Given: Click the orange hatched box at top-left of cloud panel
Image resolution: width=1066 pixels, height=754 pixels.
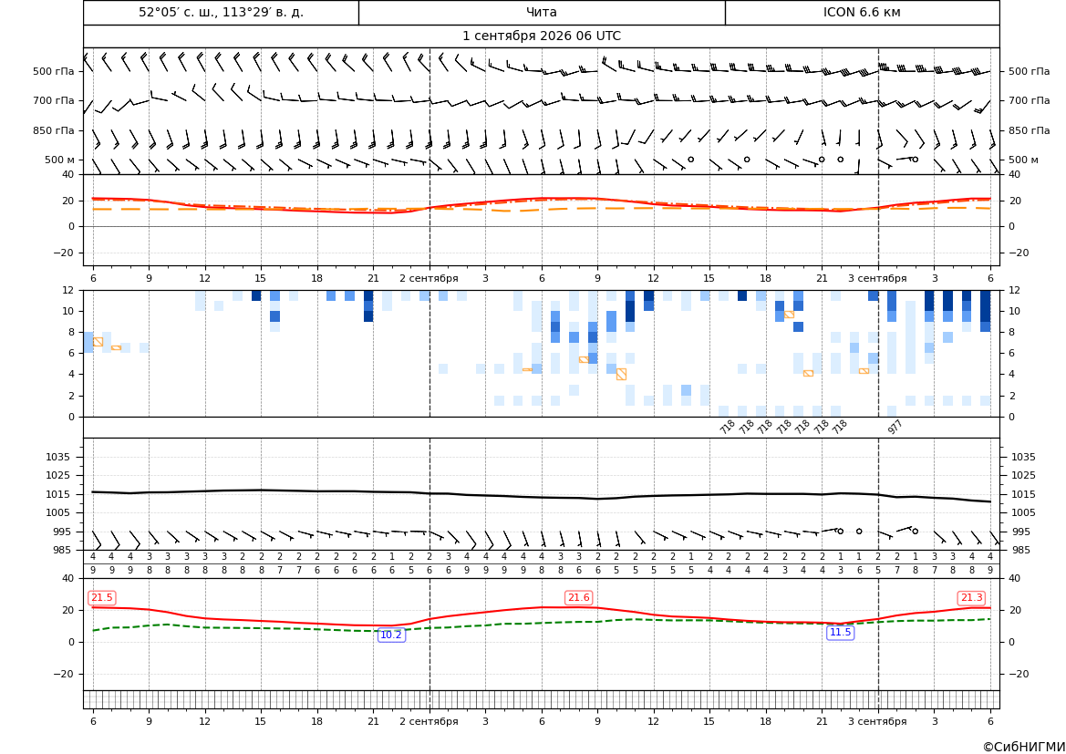Looking at the screenshot, I should point(98,342).
